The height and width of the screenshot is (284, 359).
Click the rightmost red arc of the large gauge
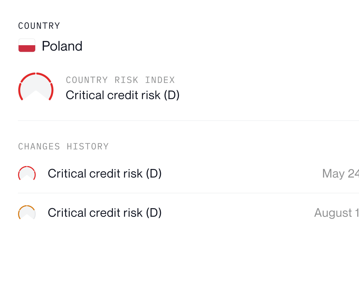pyautogui.click(x=51, y=91)
